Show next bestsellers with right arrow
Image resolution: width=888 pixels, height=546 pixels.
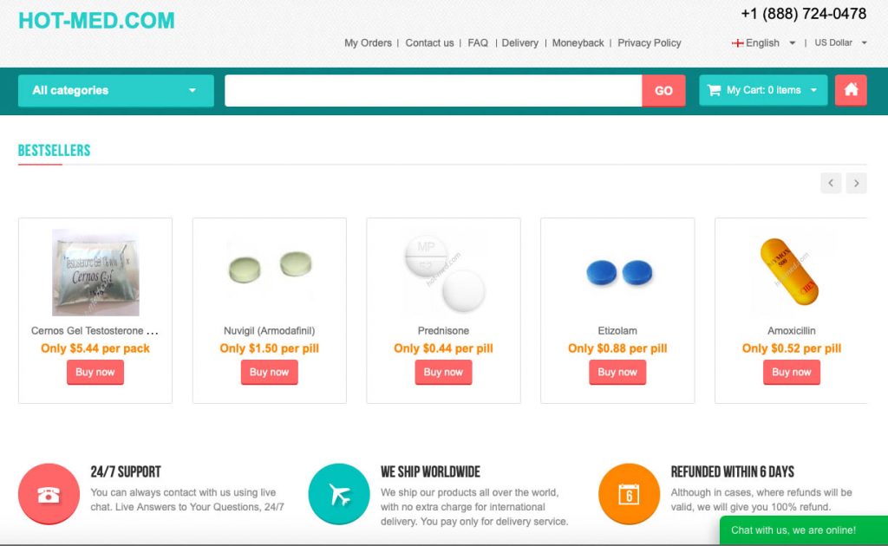[856, 183]
